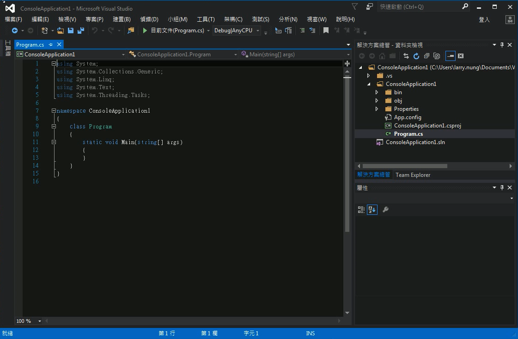
Task: Click the Categorized view icon in Properties
Action: 361,210
